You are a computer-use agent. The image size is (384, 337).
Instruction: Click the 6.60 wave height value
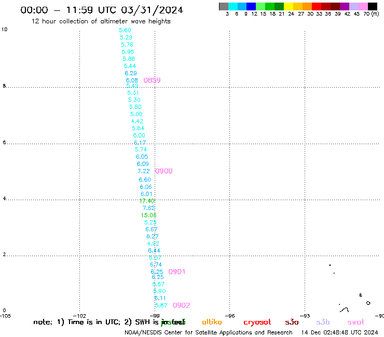[x=145, y=179]
